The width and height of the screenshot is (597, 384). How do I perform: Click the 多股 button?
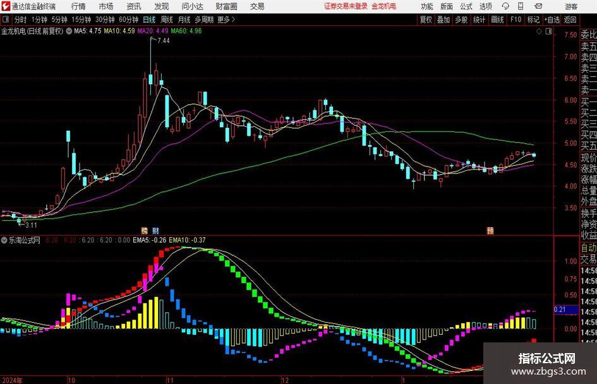point(461,20)
